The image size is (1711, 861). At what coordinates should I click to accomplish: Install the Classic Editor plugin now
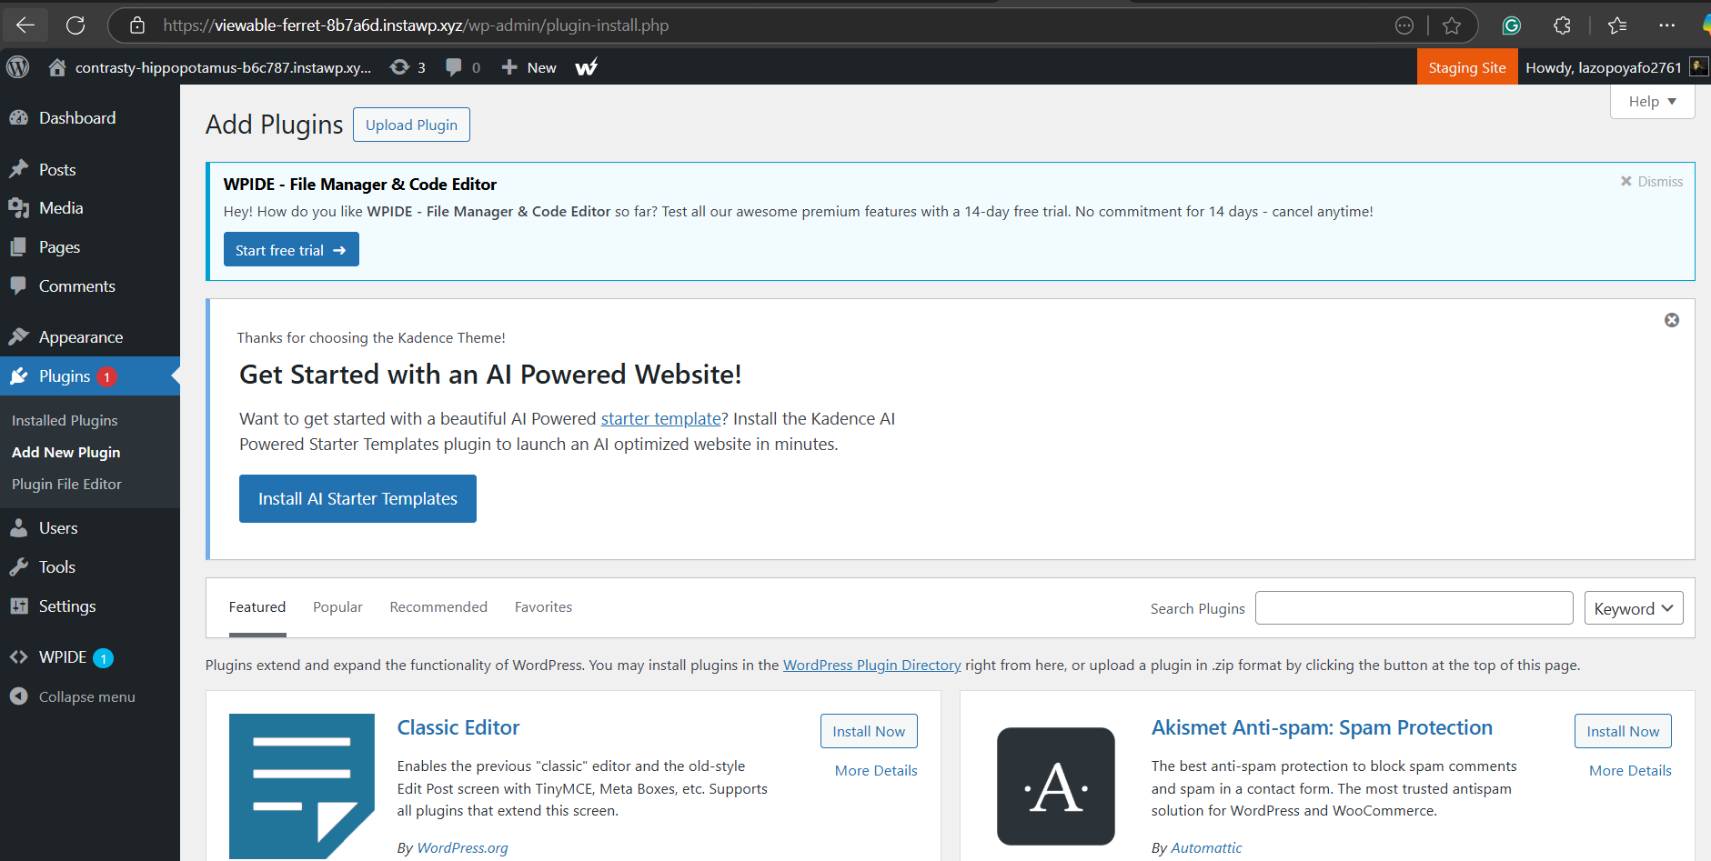coord(869,731)
